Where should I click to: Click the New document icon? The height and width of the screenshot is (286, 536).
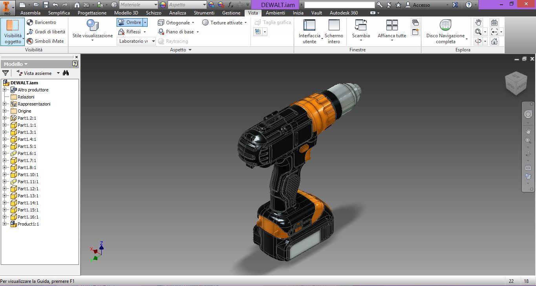pyautogui.click(x=22, y=5)
